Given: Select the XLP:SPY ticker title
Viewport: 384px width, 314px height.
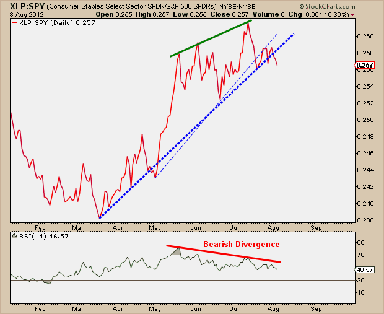Looking at the screenshot, I should point(27,6).
